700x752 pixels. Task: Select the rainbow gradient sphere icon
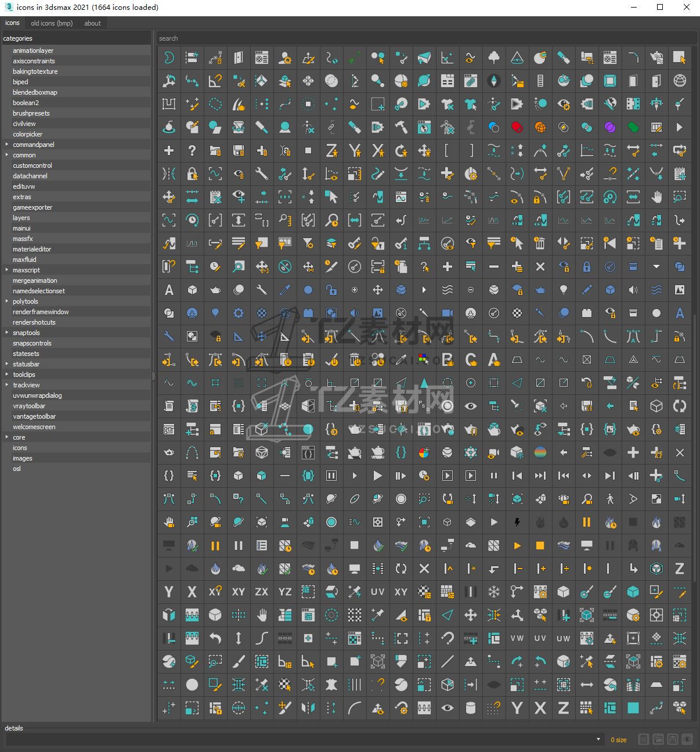point(540,452)
